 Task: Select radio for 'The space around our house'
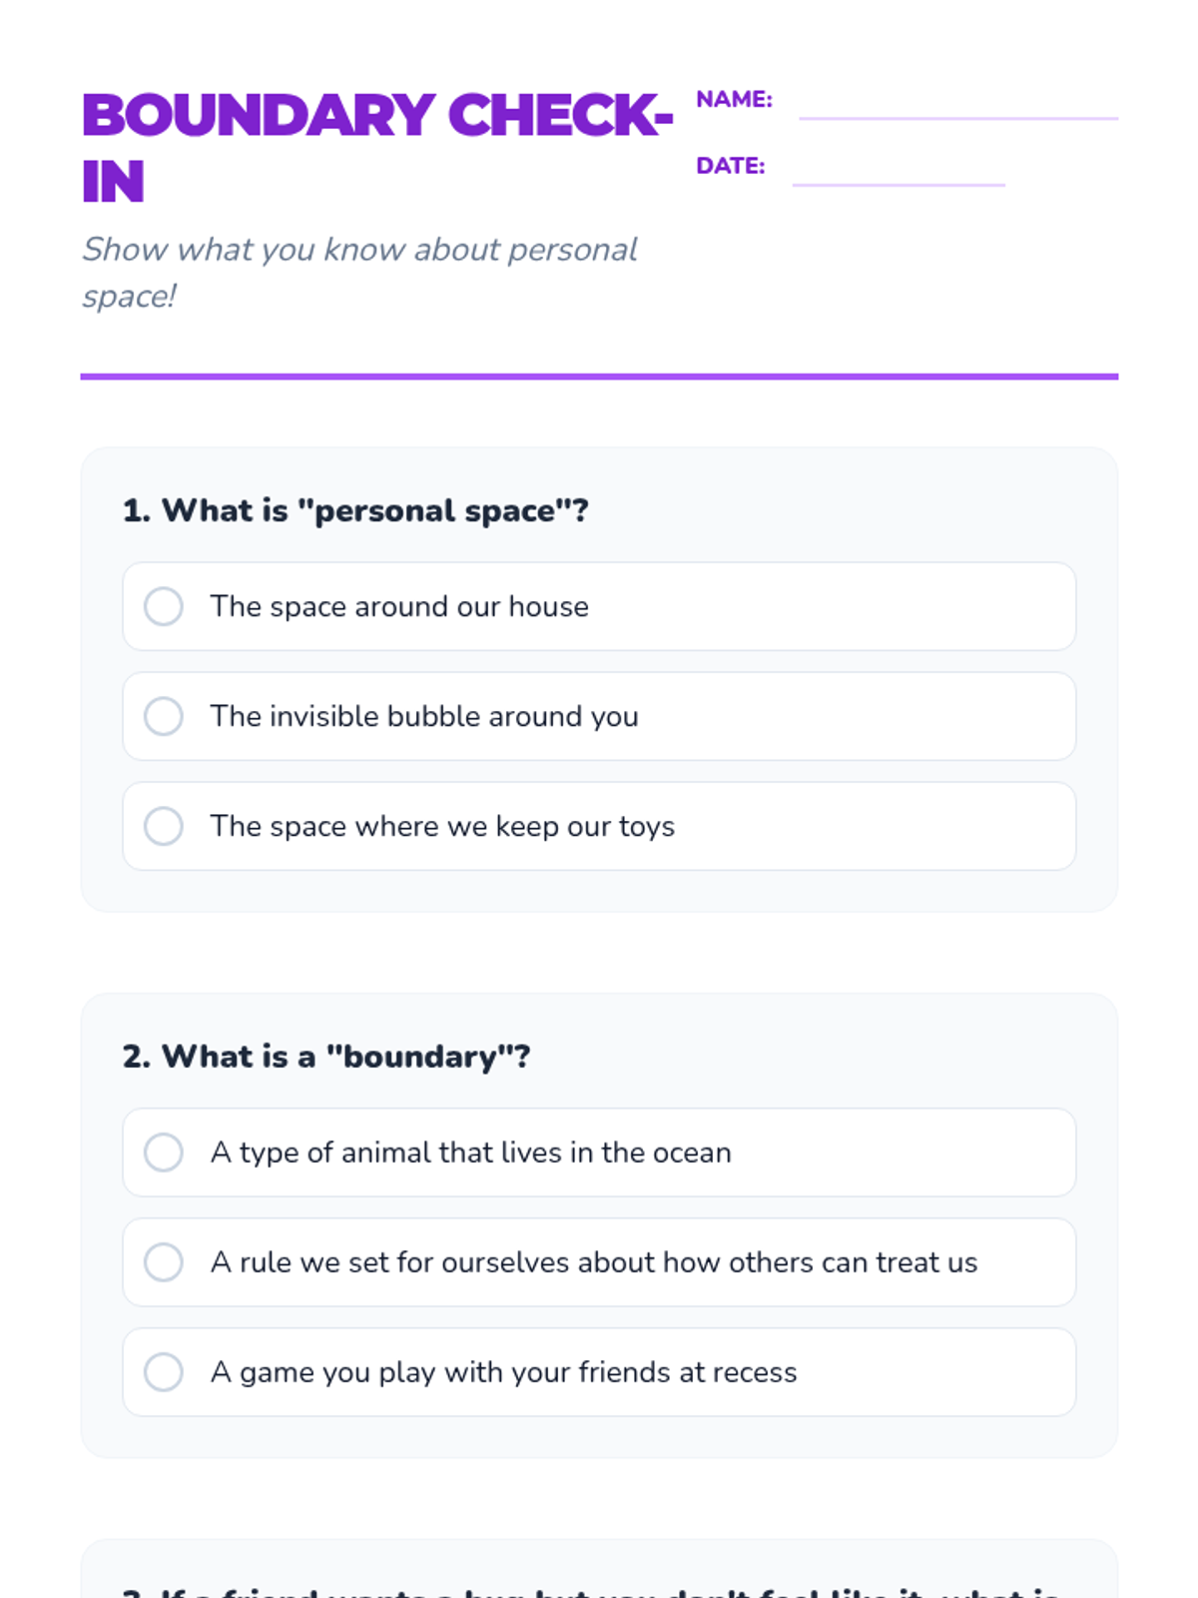pyautogui.click(x=164, y=606)
